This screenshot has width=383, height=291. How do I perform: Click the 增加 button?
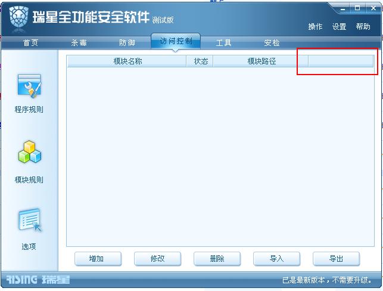[98, 259]
